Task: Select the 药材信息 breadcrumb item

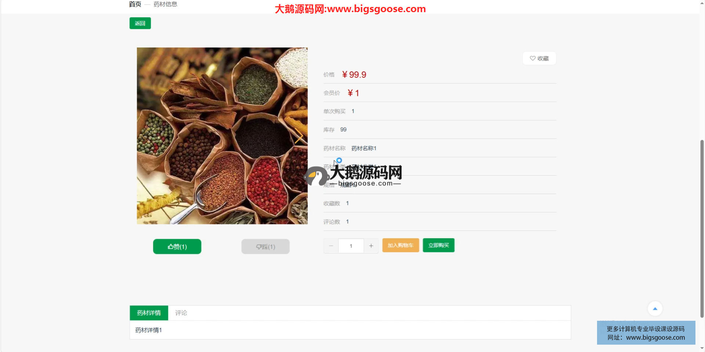Action: pyautogui.click(x=165, y=4)
